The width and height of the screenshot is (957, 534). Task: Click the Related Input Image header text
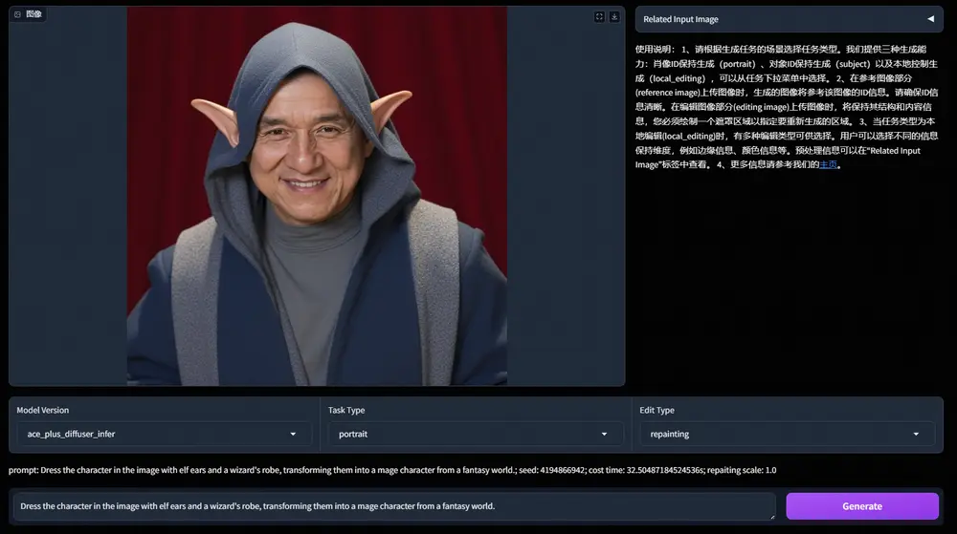(x=680, y=19)
